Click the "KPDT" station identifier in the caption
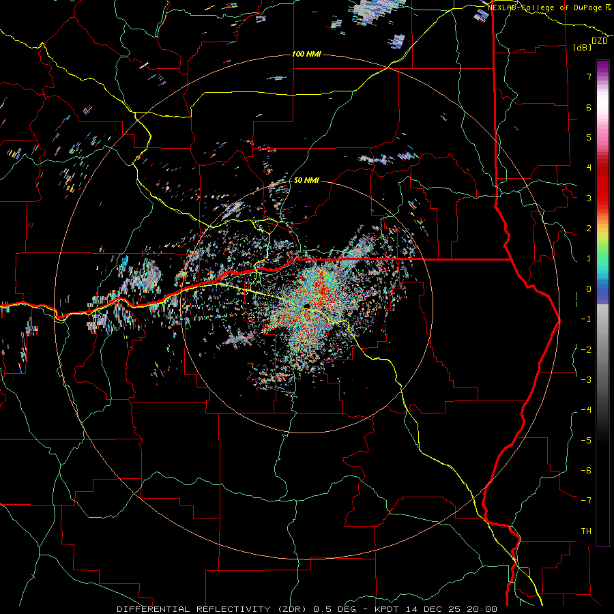Image resolution: width=614 pixels, height=614 pixels. click(388, 609)
